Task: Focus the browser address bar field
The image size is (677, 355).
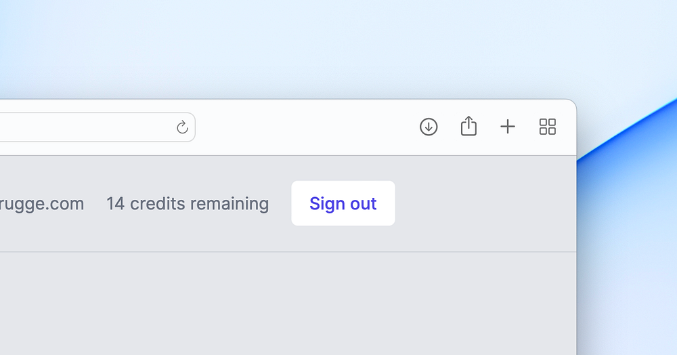Action: pyautogui.click(x=81, y=127)
